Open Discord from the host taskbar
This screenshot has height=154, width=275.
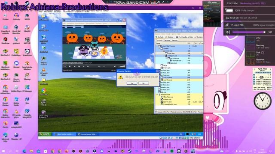[102, 151]
